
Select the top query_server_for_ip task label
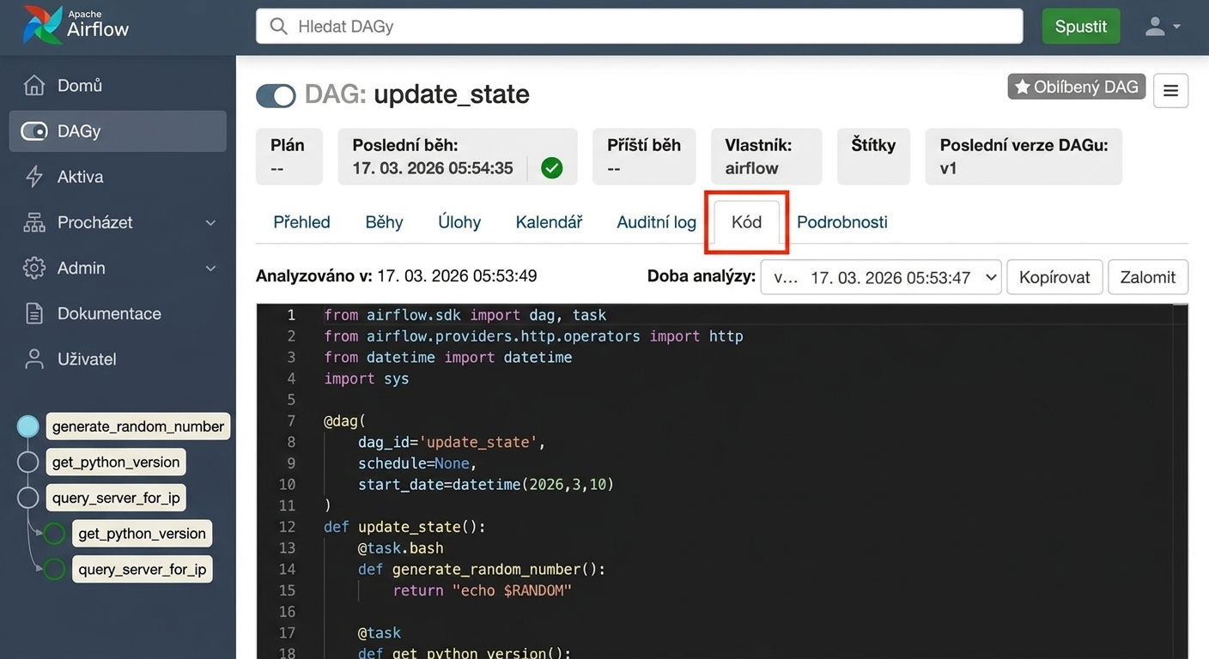(x=117, y=499)
